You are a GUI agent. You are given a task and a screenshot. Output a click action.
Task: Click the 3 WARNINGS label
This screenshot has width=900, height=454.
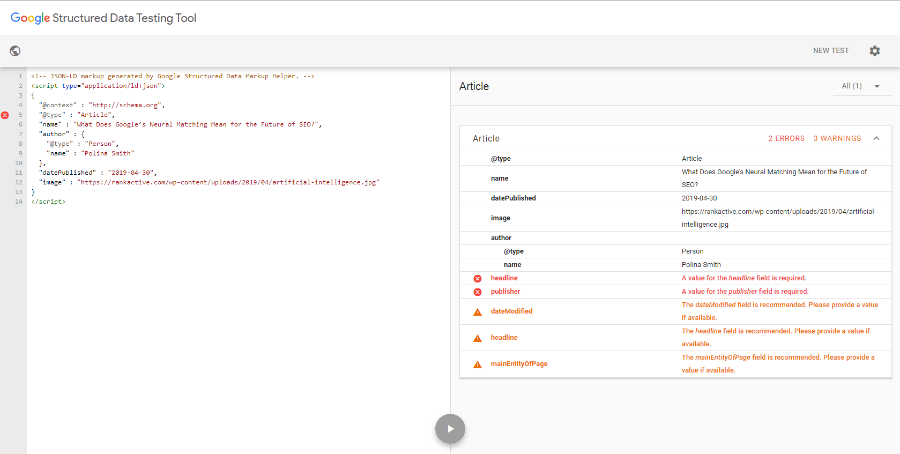pos(837,138)
